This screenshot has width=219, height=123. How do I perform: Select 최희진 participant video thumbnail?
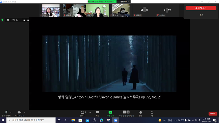pos(51,10)
